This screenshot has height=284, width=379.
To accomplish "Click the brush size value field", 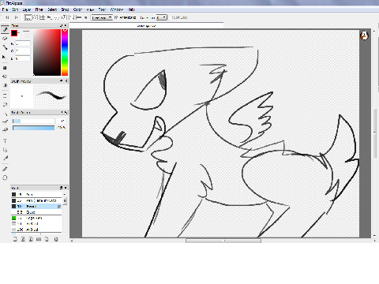I will tap(61, 121).
